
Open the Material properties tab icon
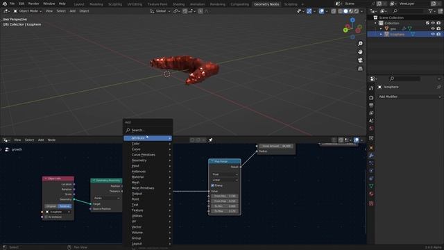[x=371, y=194]
